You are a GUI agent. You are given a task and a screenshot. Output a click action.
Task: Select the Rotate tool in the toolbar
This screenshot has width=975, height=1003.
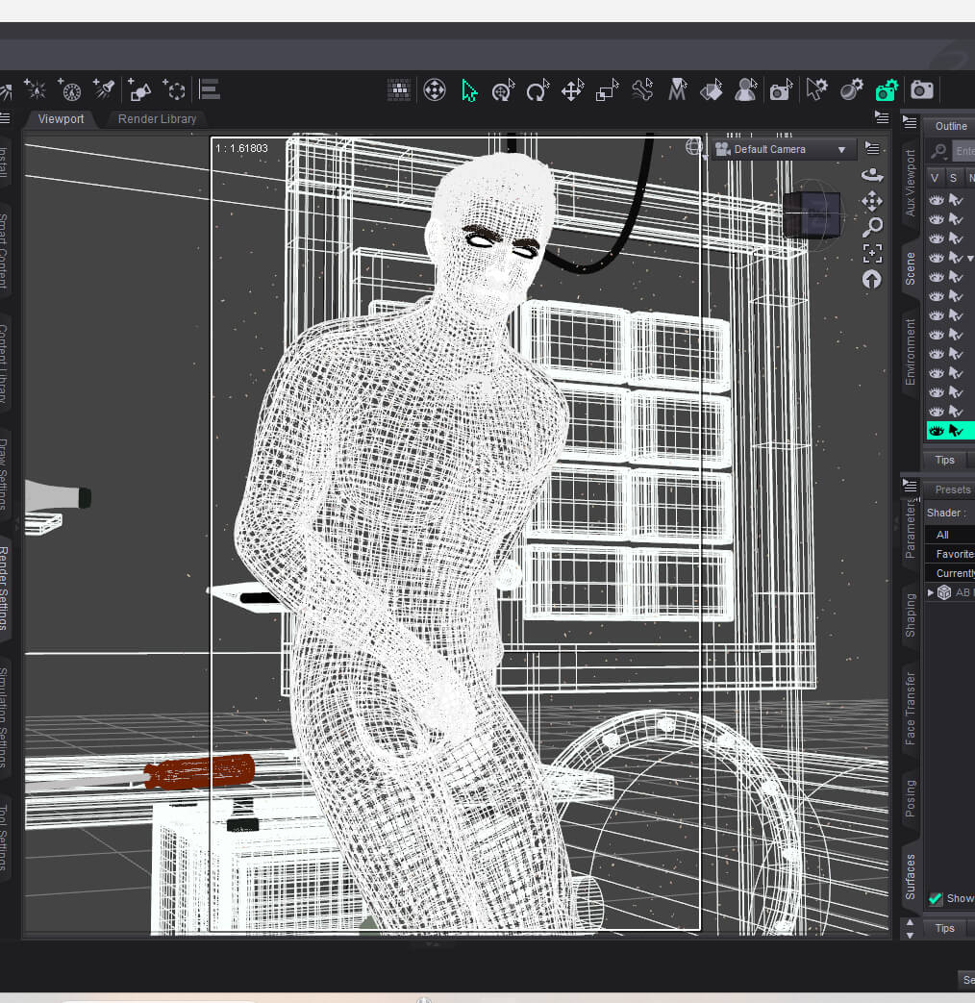(537, 90)
